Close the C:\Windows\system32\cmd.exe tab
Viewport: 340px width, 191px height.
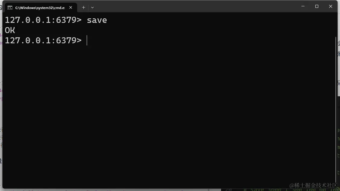71,8
